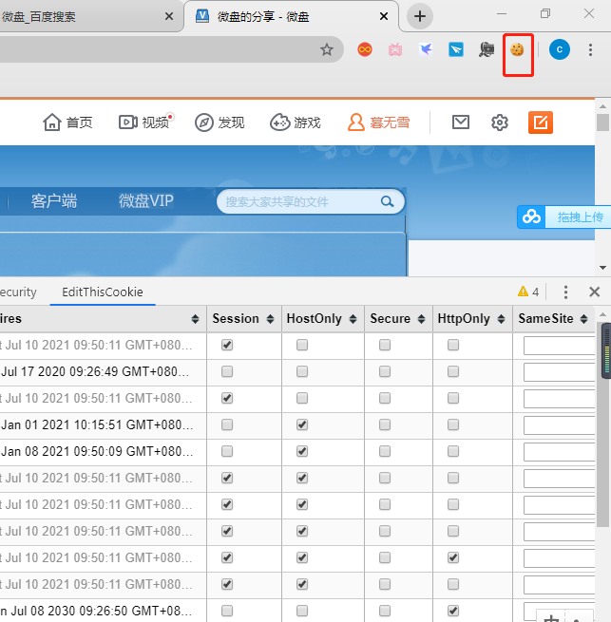Open a new browser tab
The height and width of the screenshot is (622, 611).
[x=420, y=16]
